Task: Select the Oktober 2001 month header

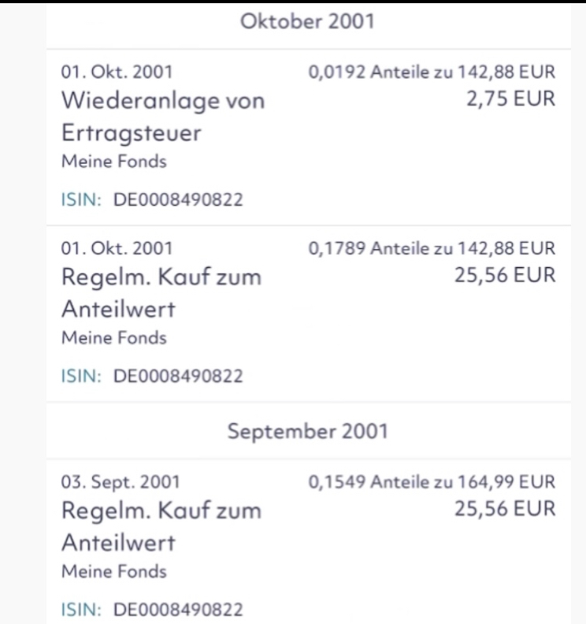Action: coord(307,21)
